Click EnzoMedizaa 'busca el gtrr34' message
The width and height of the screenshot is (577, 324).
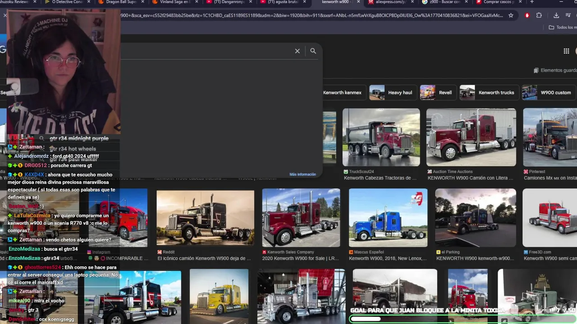pyautogui.click(x=43, y=249)
